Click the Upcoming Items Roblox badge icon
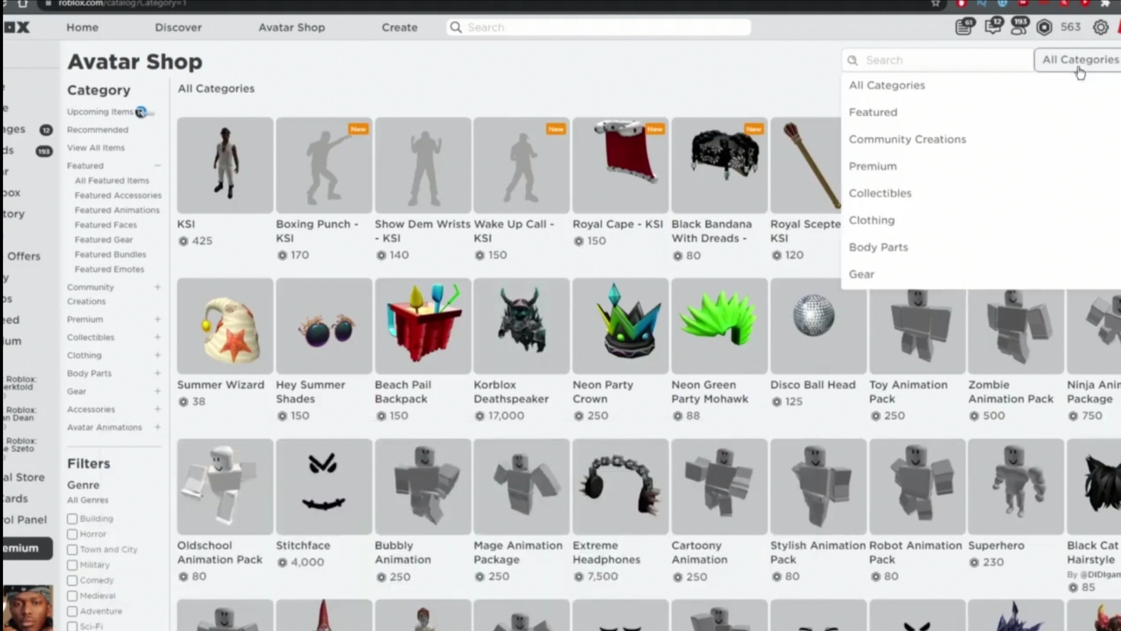Viewport: 1121px width, 631px height. coord(141,112)
